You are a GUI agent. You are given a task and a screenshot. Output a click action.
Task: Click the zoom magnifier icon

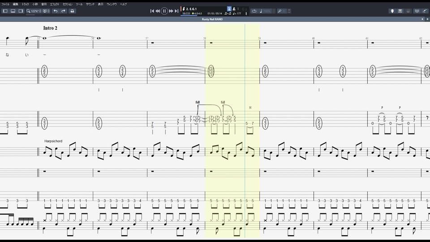[x=28, y=11]
